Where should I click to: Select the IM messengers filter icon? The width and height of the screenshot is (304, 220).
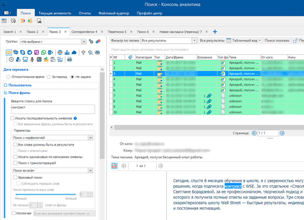pos(16,52)
